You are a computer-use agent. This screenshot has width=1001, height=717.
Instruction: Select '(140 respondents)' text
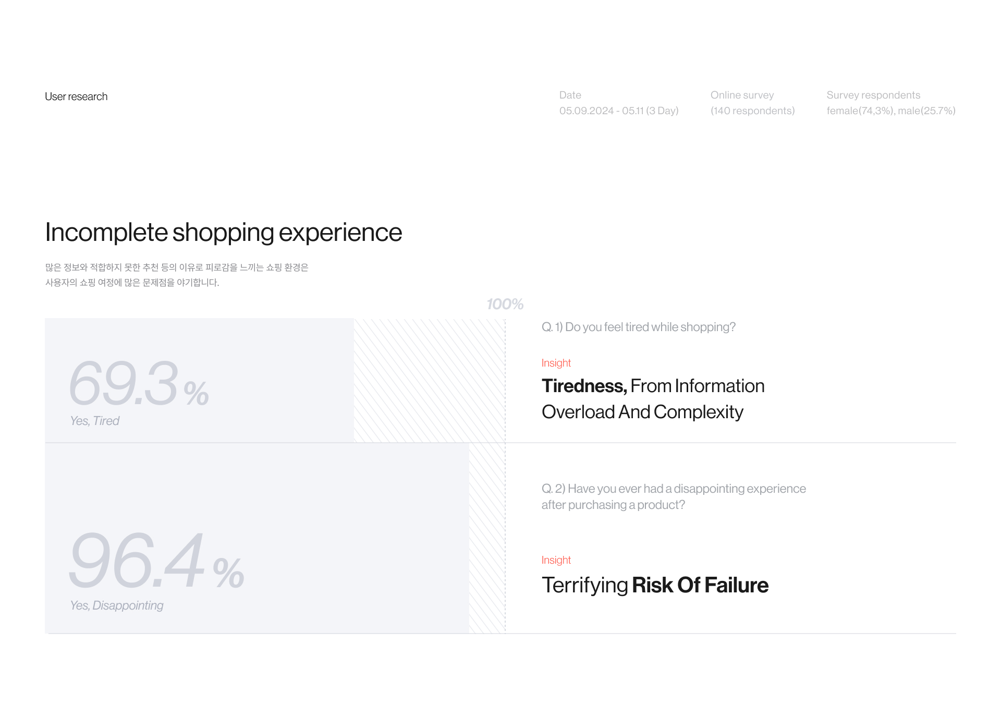tap(752, 111)
